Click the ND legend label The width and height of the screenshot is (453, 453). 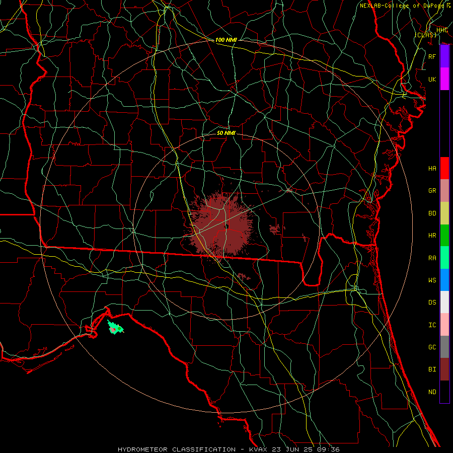tap(432, 392)
